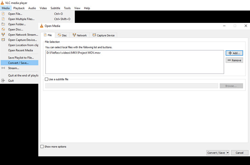Open the Audio menu
Viewport: 250px width, 165px height.
tap(32, 8)
